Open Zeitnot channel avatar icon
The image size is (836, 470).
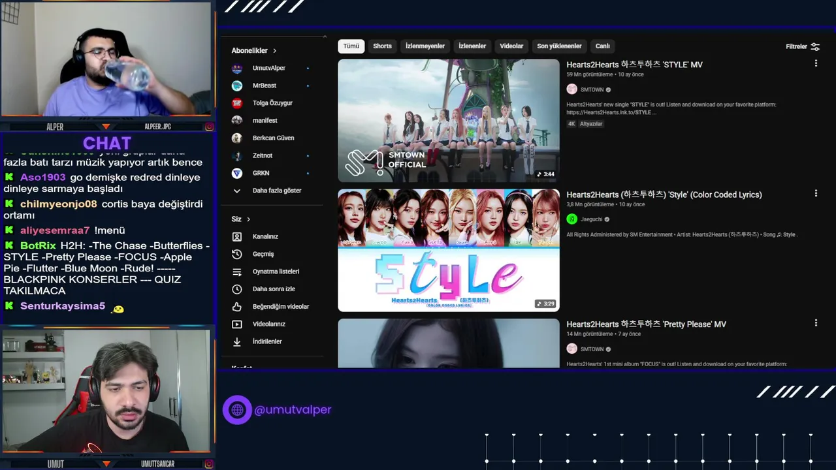(x=237, y=155)
